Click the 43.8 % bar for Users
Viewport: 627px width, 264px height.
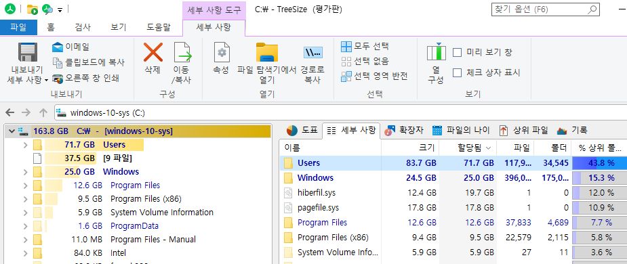[x=600, y=163]
